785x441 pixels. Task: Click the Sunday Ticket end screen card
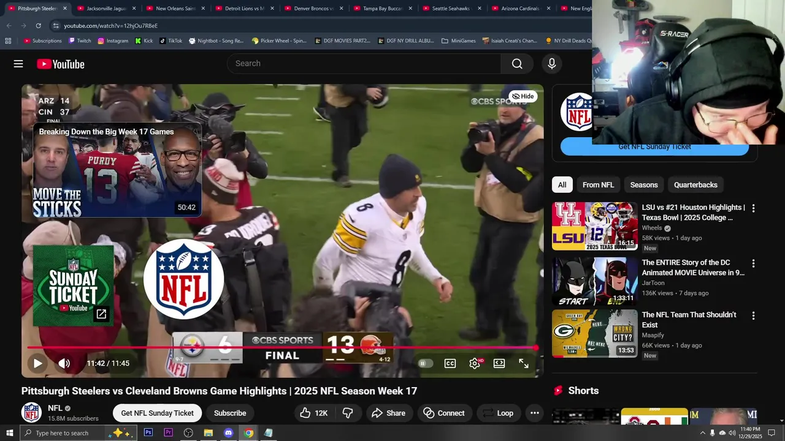pos(73,285)
